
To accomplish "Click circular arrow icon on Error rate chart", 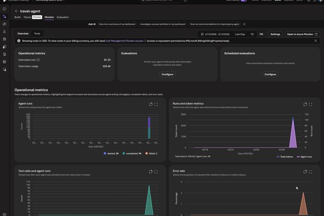I will tap(305, 172).
